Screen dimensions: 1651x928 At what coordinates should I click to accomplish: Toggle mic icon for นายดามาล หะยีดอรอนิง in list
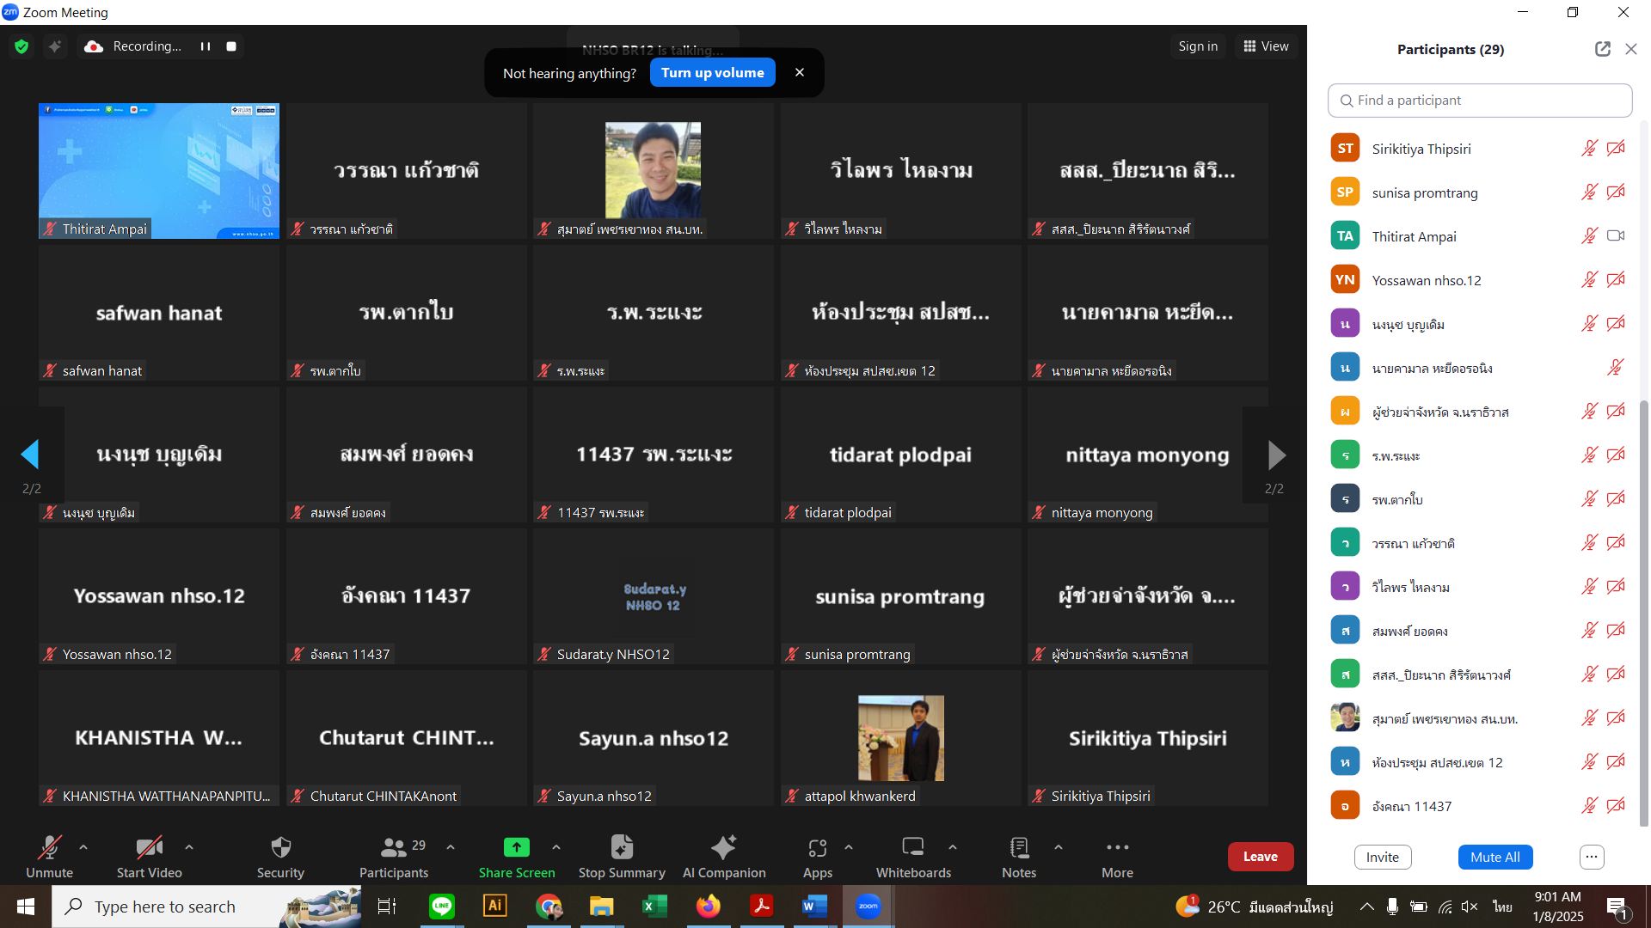point(1616,368)
